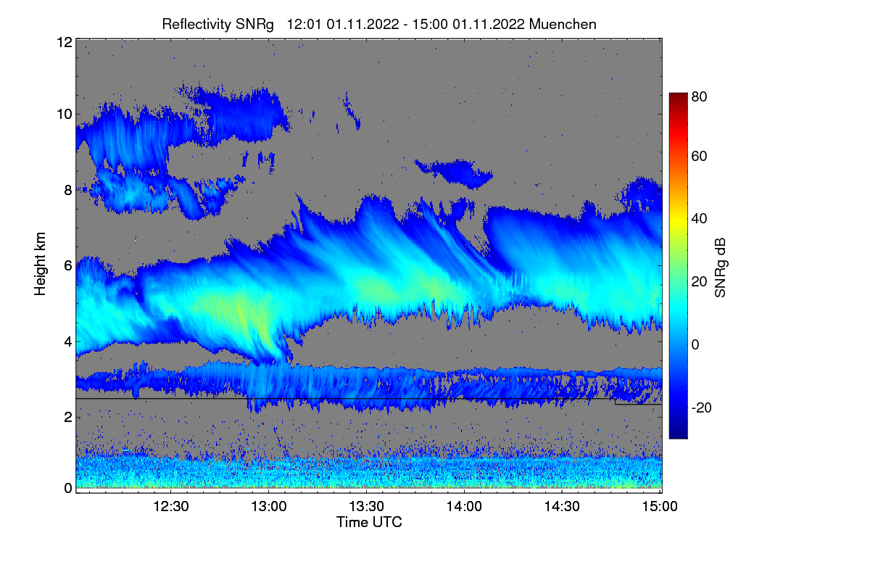This screenshot has width=870, height=580.
Task: Click the height axis label 10
Action: (64, 114)
